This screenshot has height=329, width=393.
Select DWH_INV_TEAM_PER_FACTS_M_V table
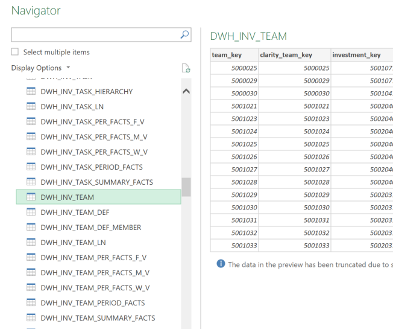95,272
